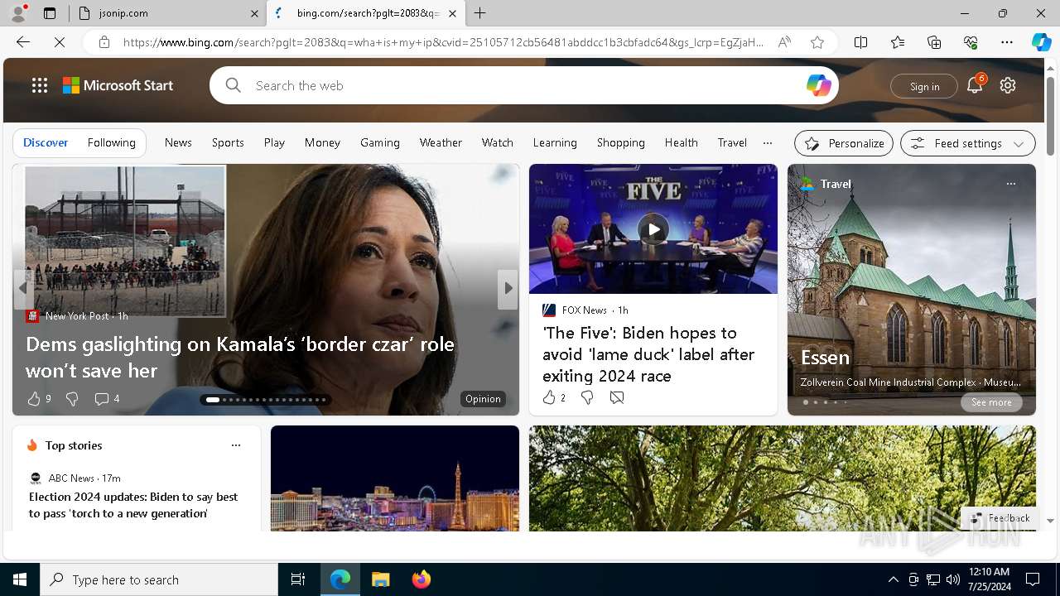Close the jsonip.com tab
Viewport: 1060px width, 596px height.
pos(254,13)
